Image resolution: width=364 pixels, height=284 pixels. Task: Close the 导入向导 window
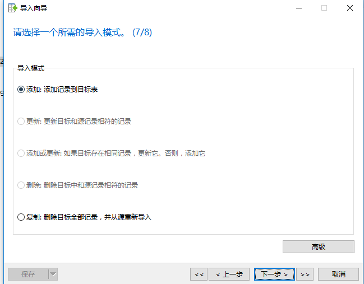[x=350, y=8]
